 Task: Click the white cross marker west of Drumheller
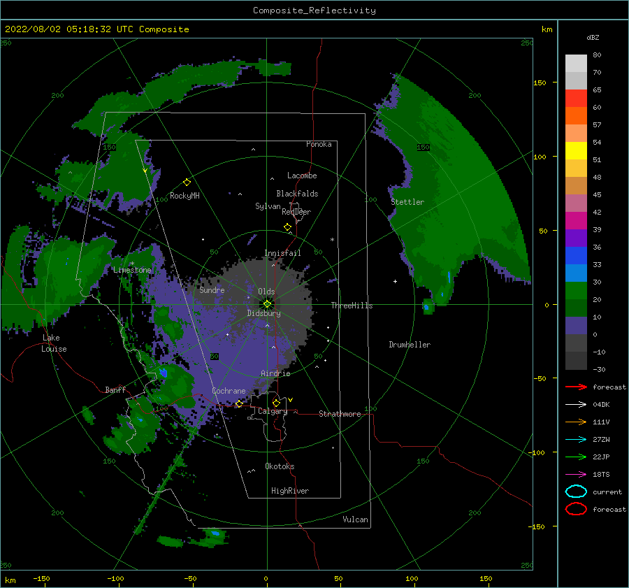pyautogui.click(x=395, y=281)
